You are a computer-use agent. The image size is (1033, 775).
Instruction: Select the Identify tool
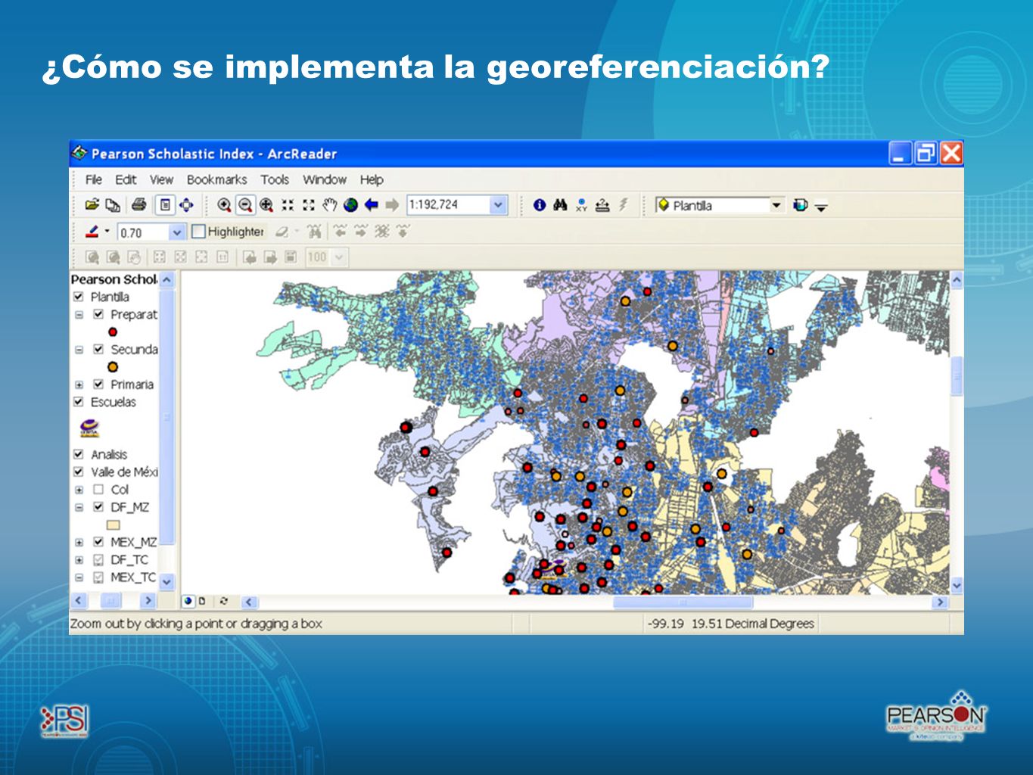point(539,204)
